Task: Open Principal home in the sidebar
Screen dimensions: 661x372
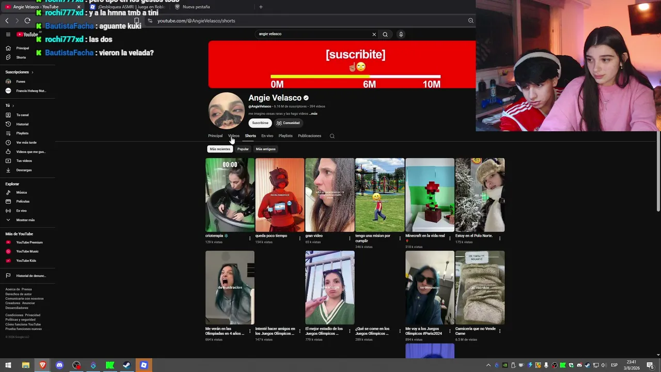Action: click(x=22, y=48)
